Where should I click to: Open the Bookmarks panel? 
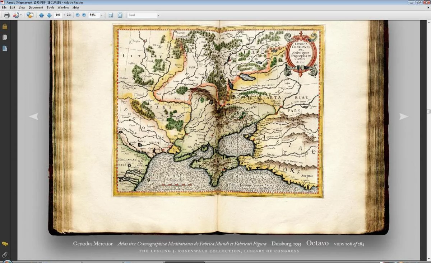5,48
